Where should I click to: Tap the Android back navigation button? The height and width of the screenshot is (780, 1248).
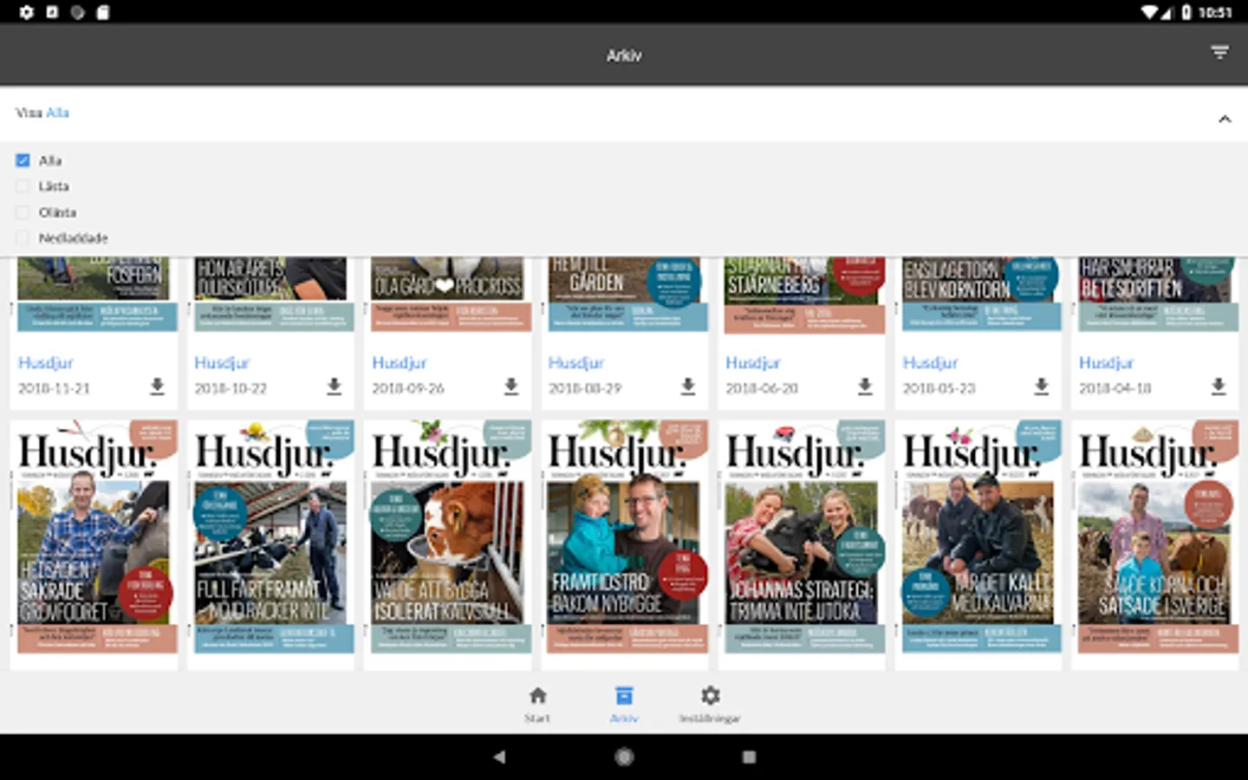[x=499, y=757]
